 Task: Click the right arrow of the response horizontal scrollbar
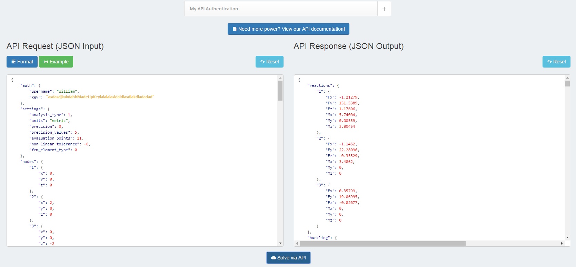click(562, 243)
